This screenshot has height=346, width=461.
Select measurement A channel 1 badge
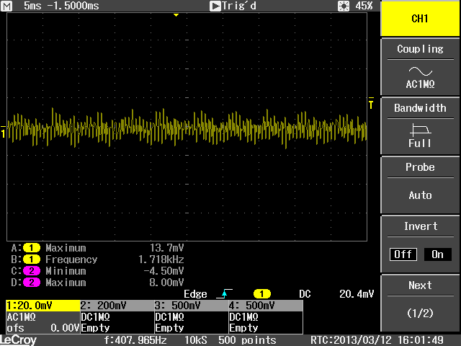click(32, 248)
